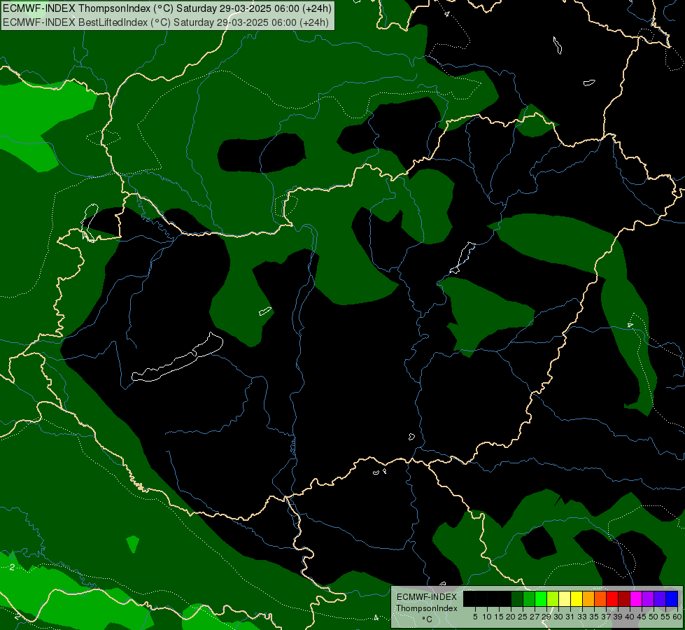
Task: Select the magenta 40–45 legend swatch
Action: tap(636, 598)
